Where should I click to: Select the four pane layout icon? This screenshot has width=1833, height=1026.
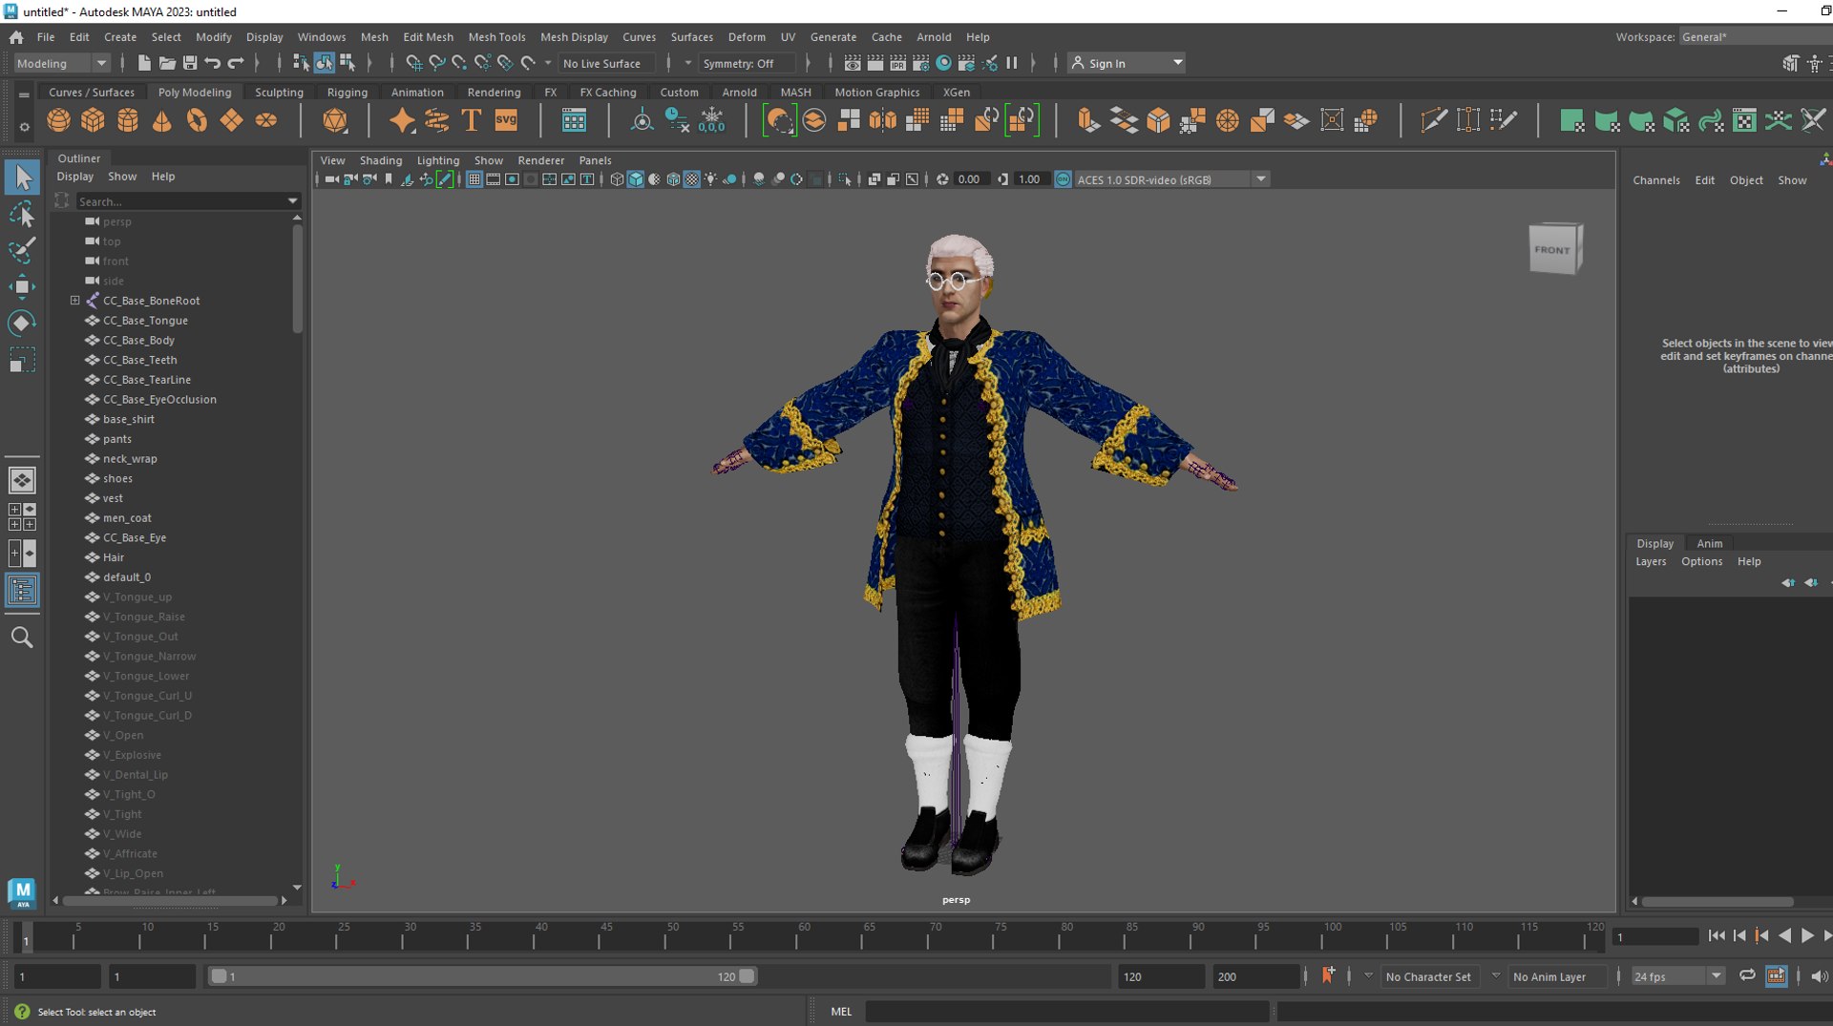tap(22, 516)
